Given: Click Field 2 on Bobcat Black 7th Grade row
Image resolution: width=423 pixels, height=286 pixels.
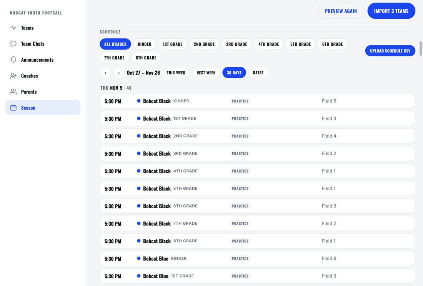Looking at the screenshot, I should coord(329,223).
